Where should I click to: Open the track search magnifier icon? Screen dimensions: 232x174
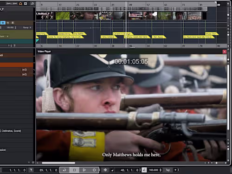pos(32,3)
